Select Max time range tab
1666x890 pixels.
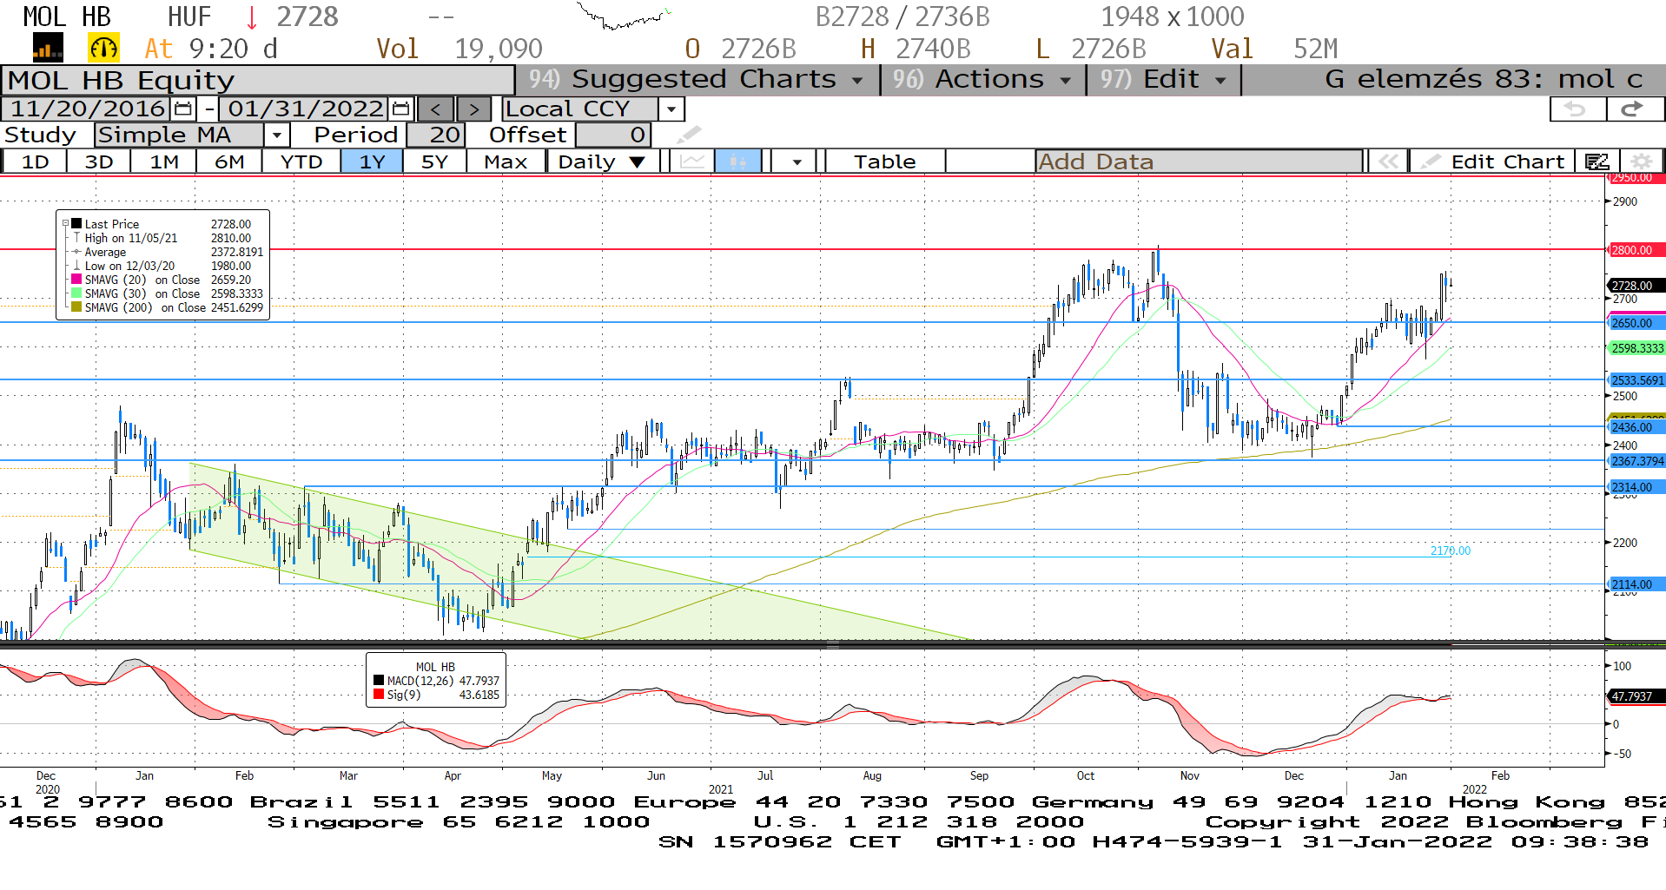click(506, 162)
